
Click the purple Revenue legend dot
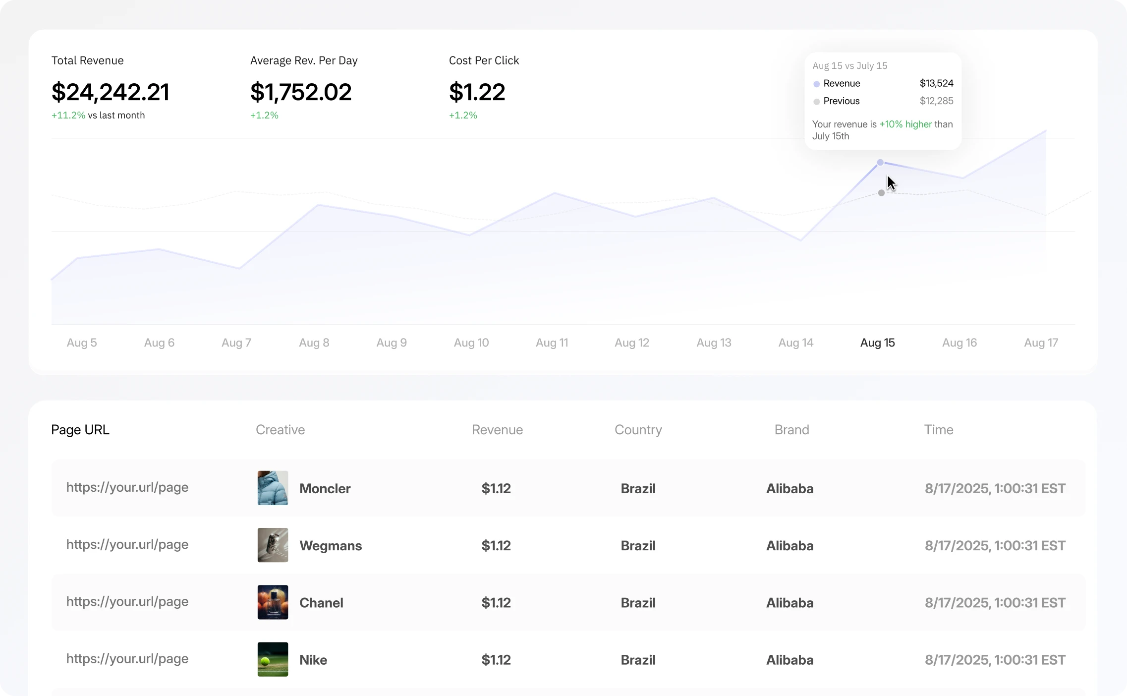click(x=816, y=84)
